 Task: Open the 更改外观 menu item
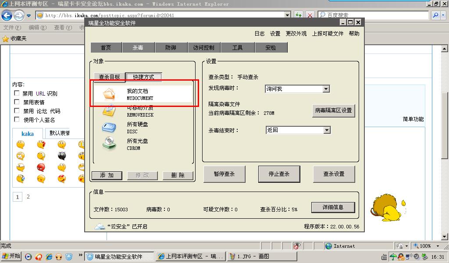coord(296,33)
